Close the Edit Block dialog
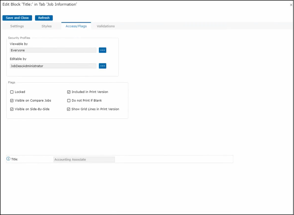Viewport: 294px width, 215px height. click(291, 5)
